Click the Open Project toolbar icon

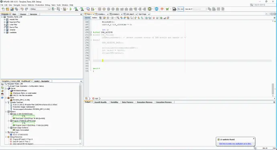(x=12, y=9)
